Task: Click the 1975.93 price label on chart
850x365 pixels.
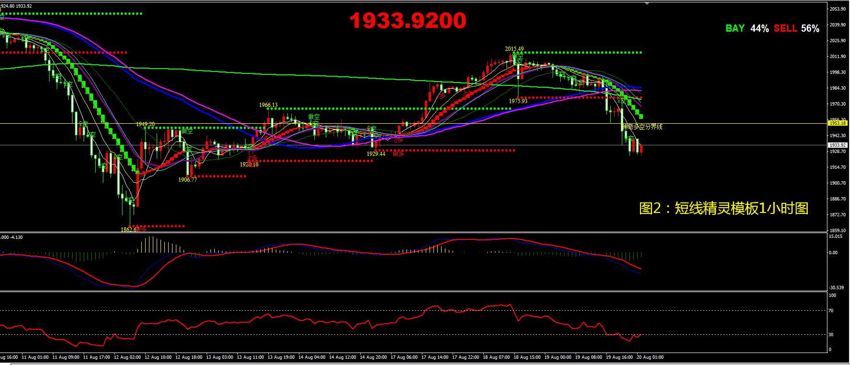Action: click(x=518, y=101)
